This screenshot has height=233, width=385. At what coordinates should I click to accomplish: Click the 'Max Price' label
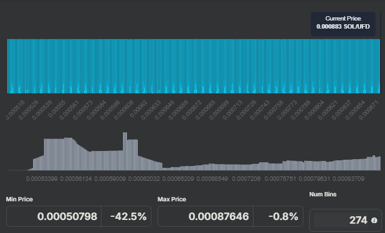pyautogui.click(x=171, y=199)
